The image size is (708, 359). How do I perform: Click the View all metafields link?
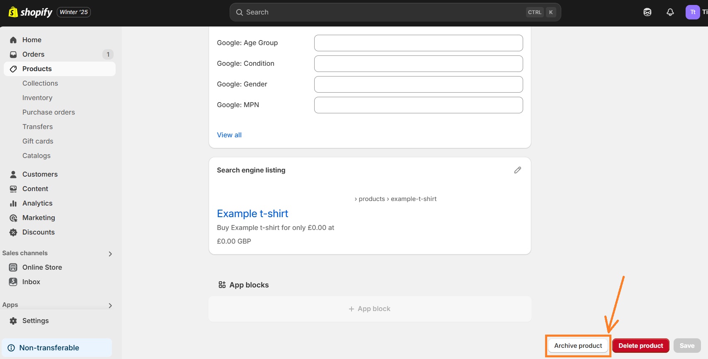(229, 135)
